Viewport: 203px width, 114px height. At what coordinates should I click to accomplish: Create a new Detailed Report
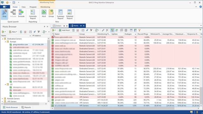(69, 15)
